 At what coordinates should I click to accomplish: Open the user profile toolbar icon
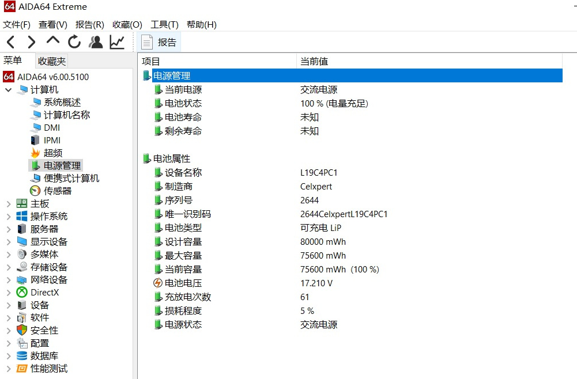(96, 42)
